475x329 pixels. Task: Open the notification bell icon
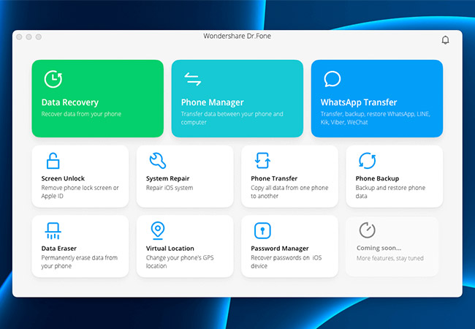[x=445, y=40]
